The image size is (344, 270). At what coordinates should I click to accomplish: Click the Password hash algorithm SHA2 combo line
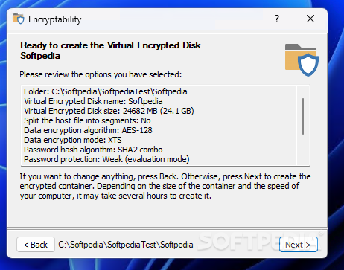93,150
